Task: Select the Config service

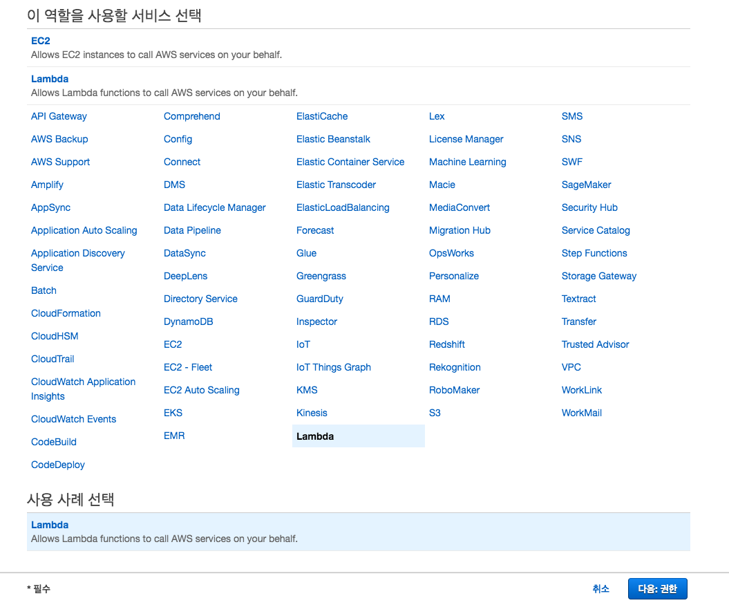Action: coord(178,139)
